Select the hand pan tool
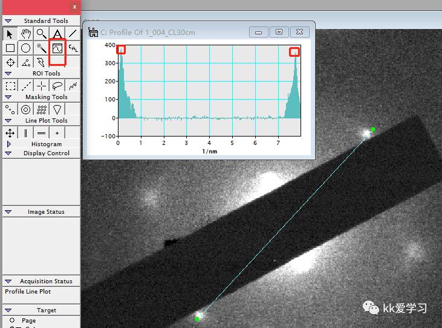This screenshot has width=442, height=328. 25,33
